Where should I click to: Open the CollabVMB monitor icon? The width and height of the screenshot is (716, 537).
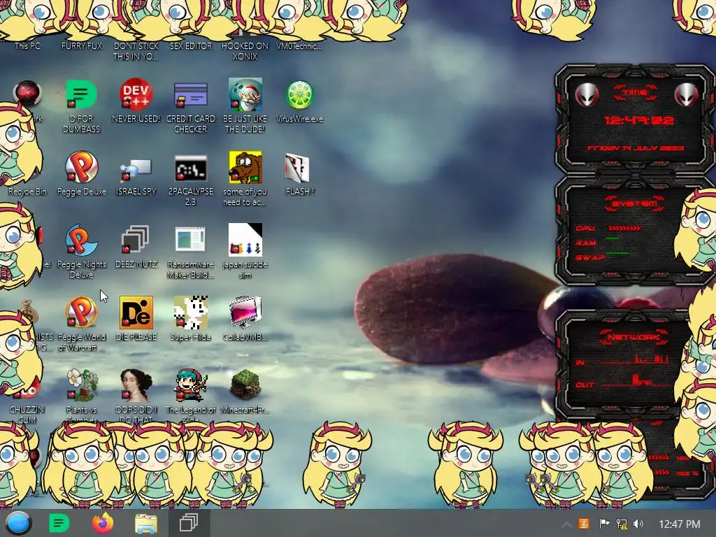pos(245,313)
